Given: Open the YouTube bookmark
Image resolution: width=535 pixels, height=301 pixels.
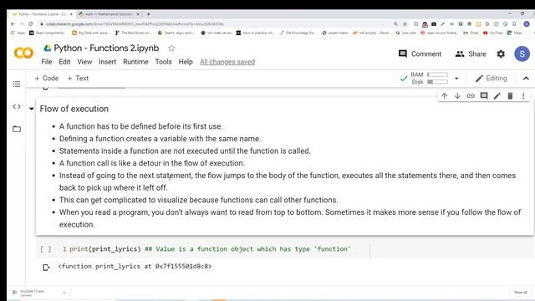Looking at the screenshot, I should [492, 33].
